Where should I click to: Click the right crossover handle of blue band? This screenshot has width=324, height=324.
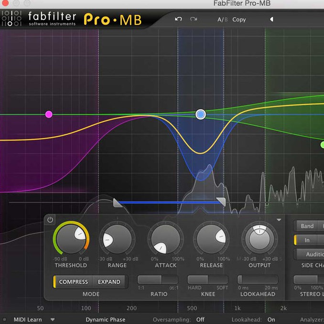point(221,202)
